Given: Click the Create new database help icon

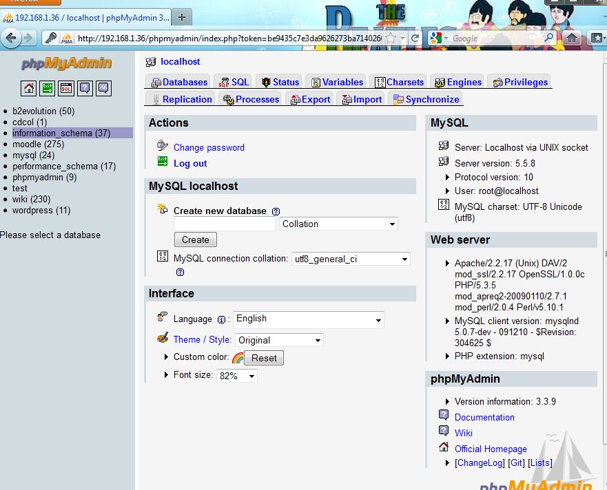Looking at the screenshot, I should point(276,211).
